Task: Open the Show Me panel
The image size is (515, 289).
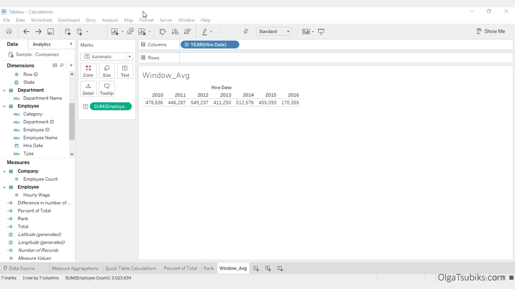Action: (490, 31)
